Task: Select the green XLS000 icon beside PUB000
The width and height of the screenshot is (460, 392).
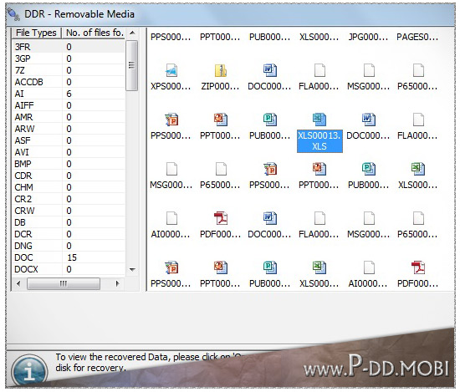Action: 418,169
